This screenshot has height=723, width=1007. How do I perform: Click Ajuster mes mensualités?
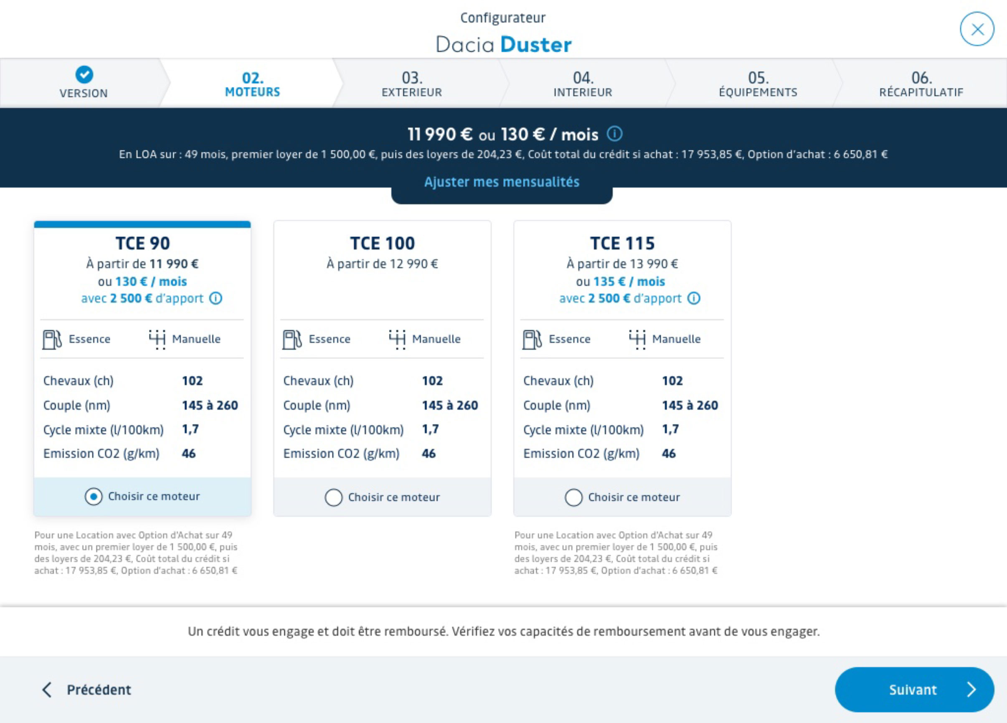pyautogui.click(x=502, y=182)
